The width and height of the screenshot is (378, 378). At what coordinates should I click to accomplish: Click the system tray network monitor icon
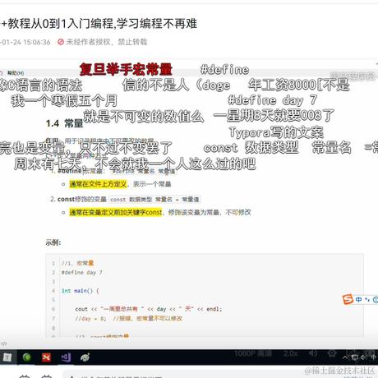point(355,357)
